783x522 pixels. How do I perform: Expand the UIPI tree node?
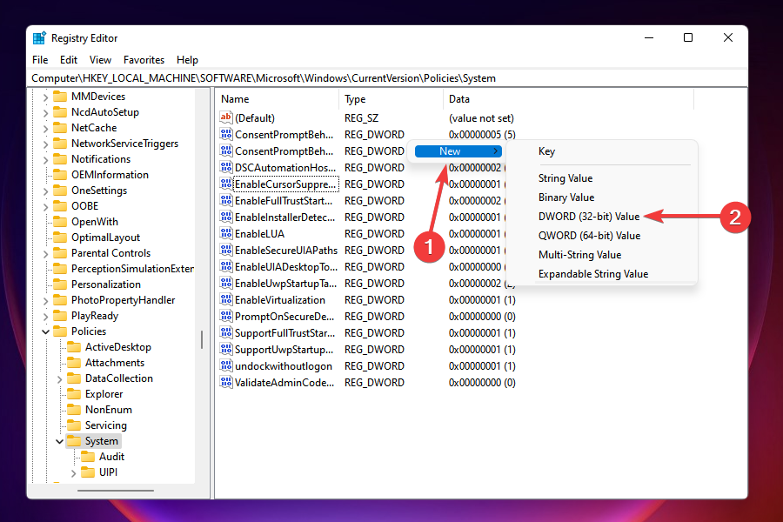tap(73, 473)
